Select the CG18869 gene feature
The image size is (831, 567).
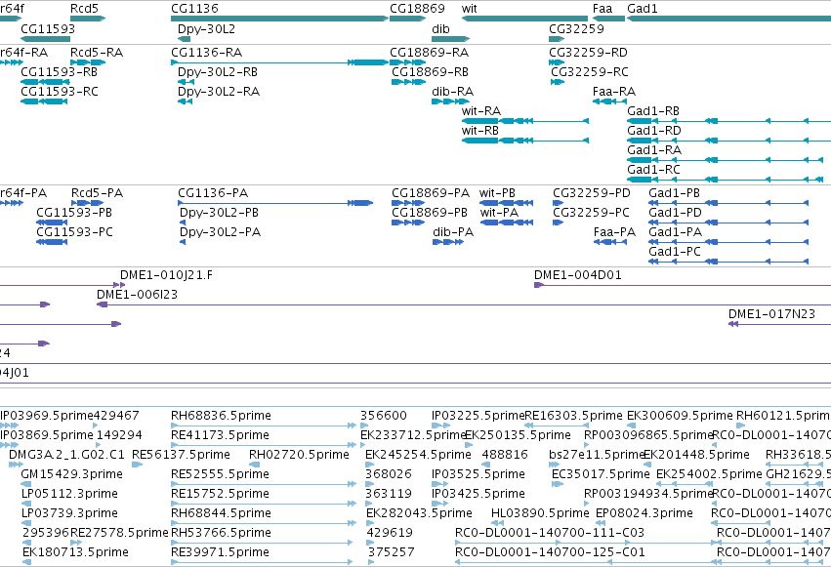point(407,19)
